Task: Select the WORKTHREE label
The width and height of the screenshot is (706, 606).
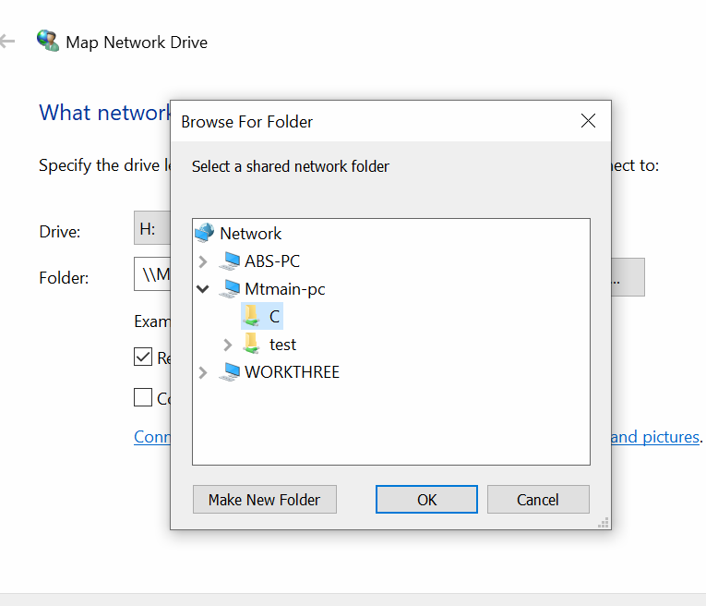Action: pyautogui.click(x=292, y=372)
